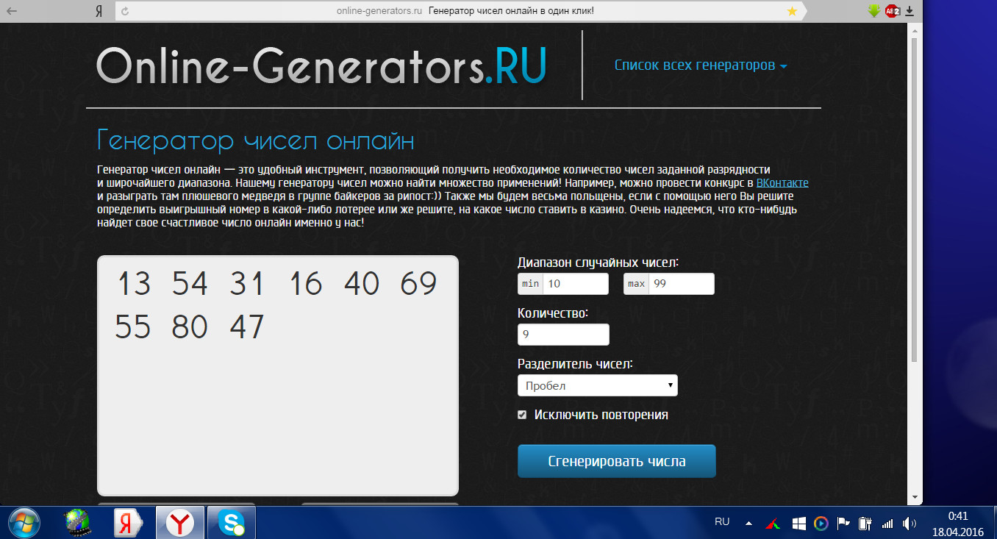Click the Yandex 'Я' home icon

[99, 11]
